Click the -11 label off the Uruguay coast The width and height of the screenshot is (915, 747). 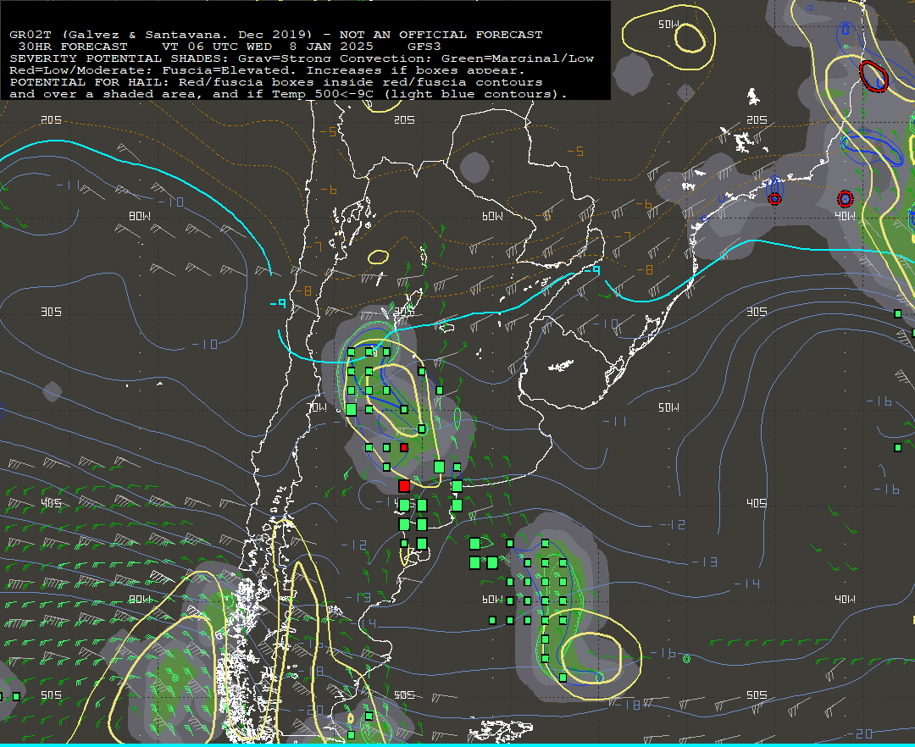(614, 420)
